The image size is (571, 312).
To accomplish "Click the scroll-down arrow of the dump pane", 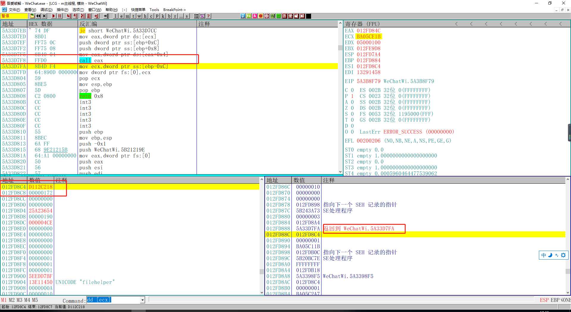I will 262,293.
